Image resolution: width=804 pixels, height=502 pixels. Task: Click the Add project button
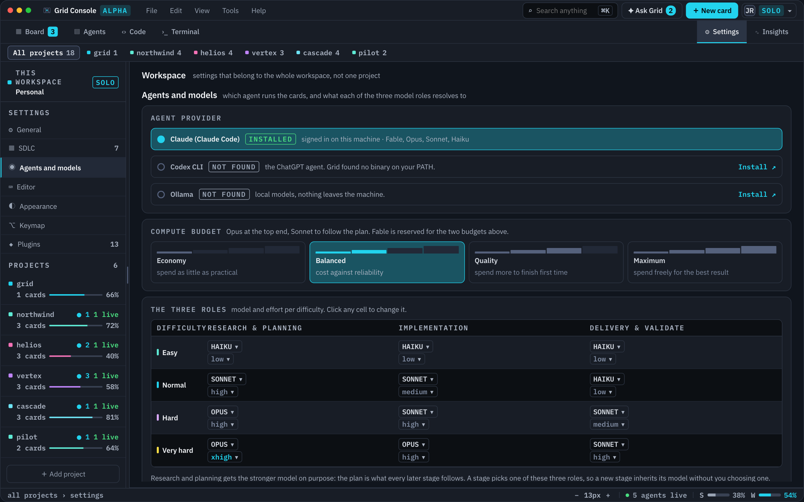pyautogui.click(x=63, y=474)
